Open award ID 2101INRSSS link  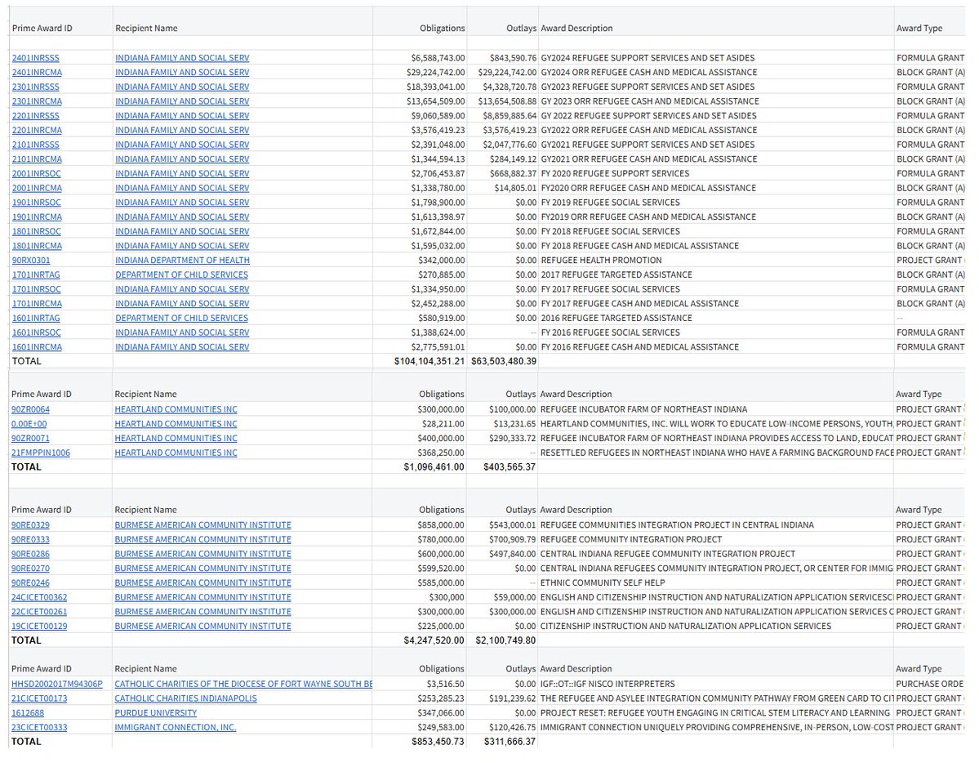(36, 145)
